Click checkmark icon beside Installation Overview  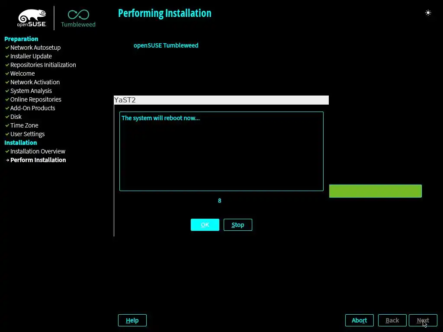7,151
